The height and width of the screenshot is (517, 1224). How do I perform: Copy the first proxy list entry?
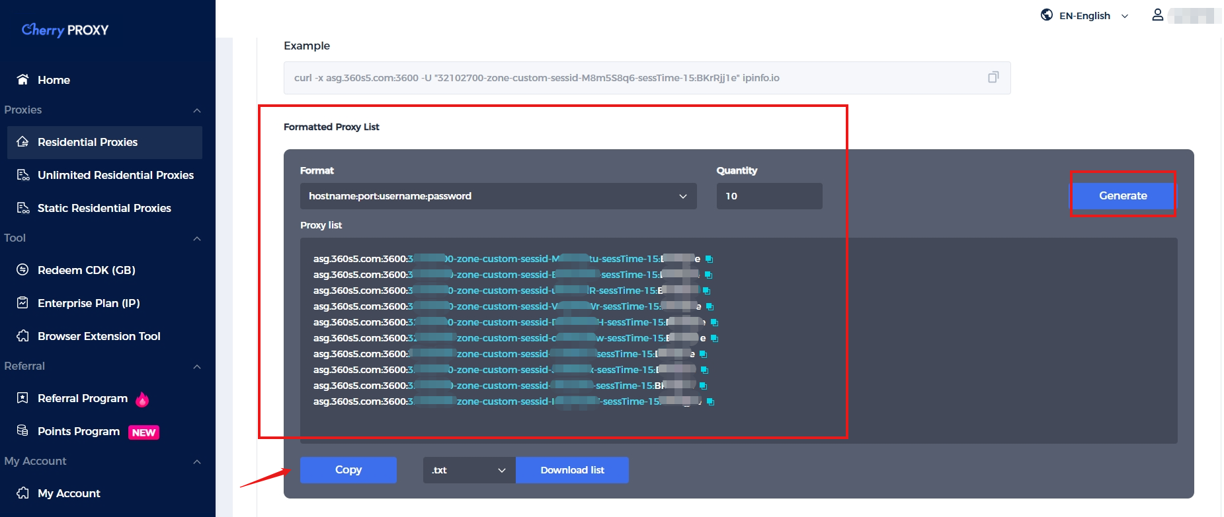tap(709, 259)
